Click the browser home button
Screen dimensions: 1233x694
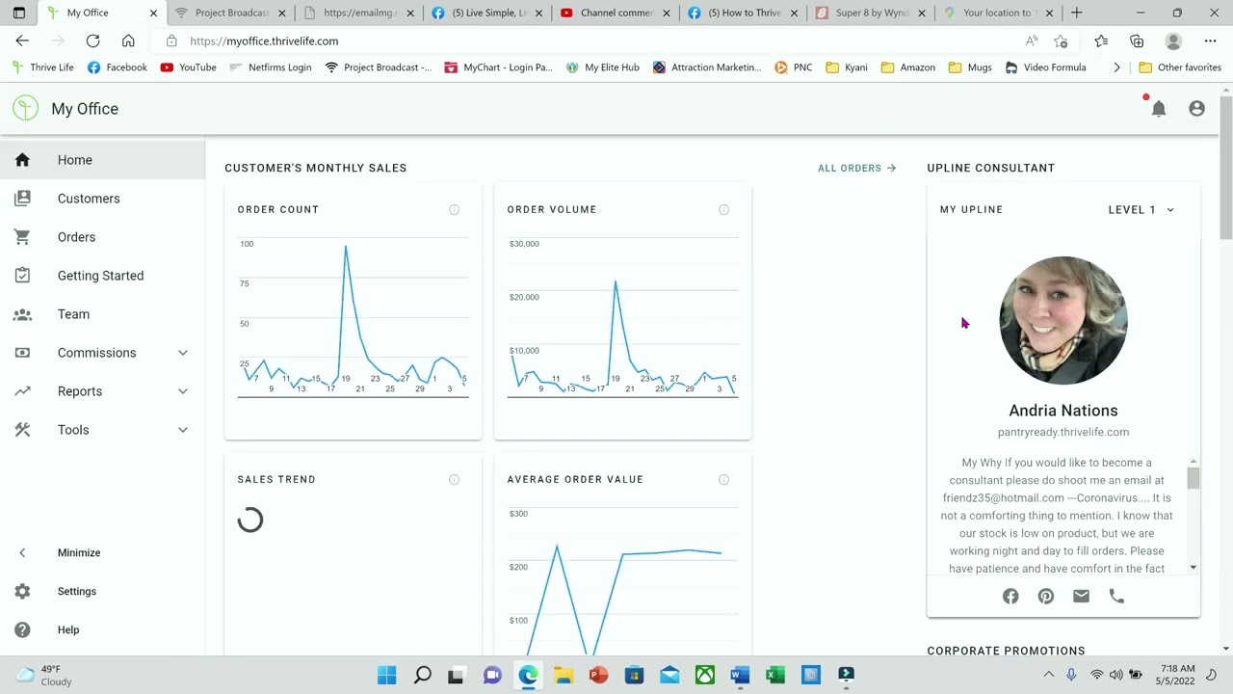pos(128,41)
